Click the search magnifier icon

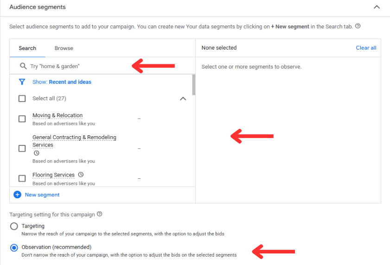coord(23,66)
